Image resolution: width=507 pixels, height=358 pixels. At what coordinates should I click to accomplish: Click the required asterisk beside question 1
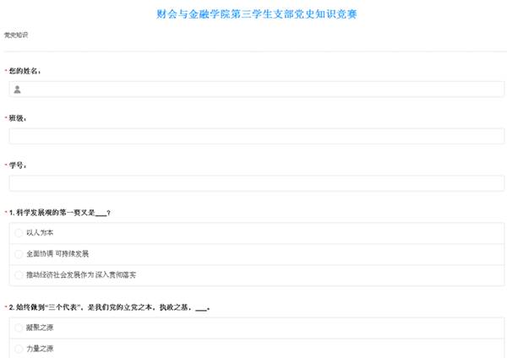5,213
